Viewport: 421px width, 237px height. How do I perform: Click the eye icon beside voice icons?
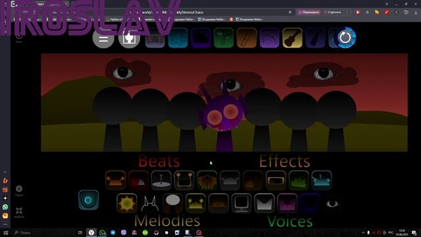pos(332,203)
